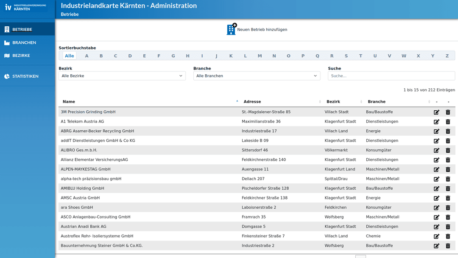Click the Chemie branch cell

pos(373,236)
